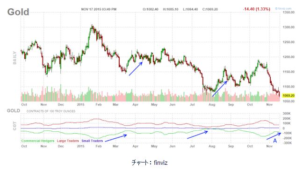This screenshot has width=303, height=169.
Task: Click the blue arrow next to letter A
Action: [x=274, y=136]
